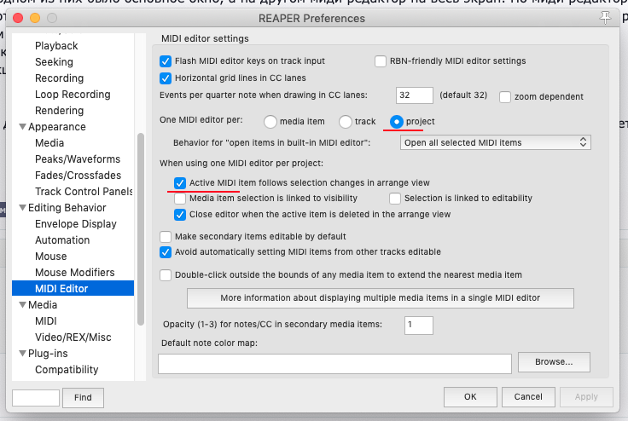Click the multiple media items information button
This screenshot has width=628, height=421.
pos(380,298)
